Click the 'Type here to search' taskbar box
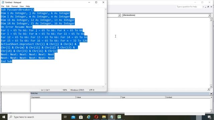The height and width of the screenshot is (120, 214). [x=35, y=117]
